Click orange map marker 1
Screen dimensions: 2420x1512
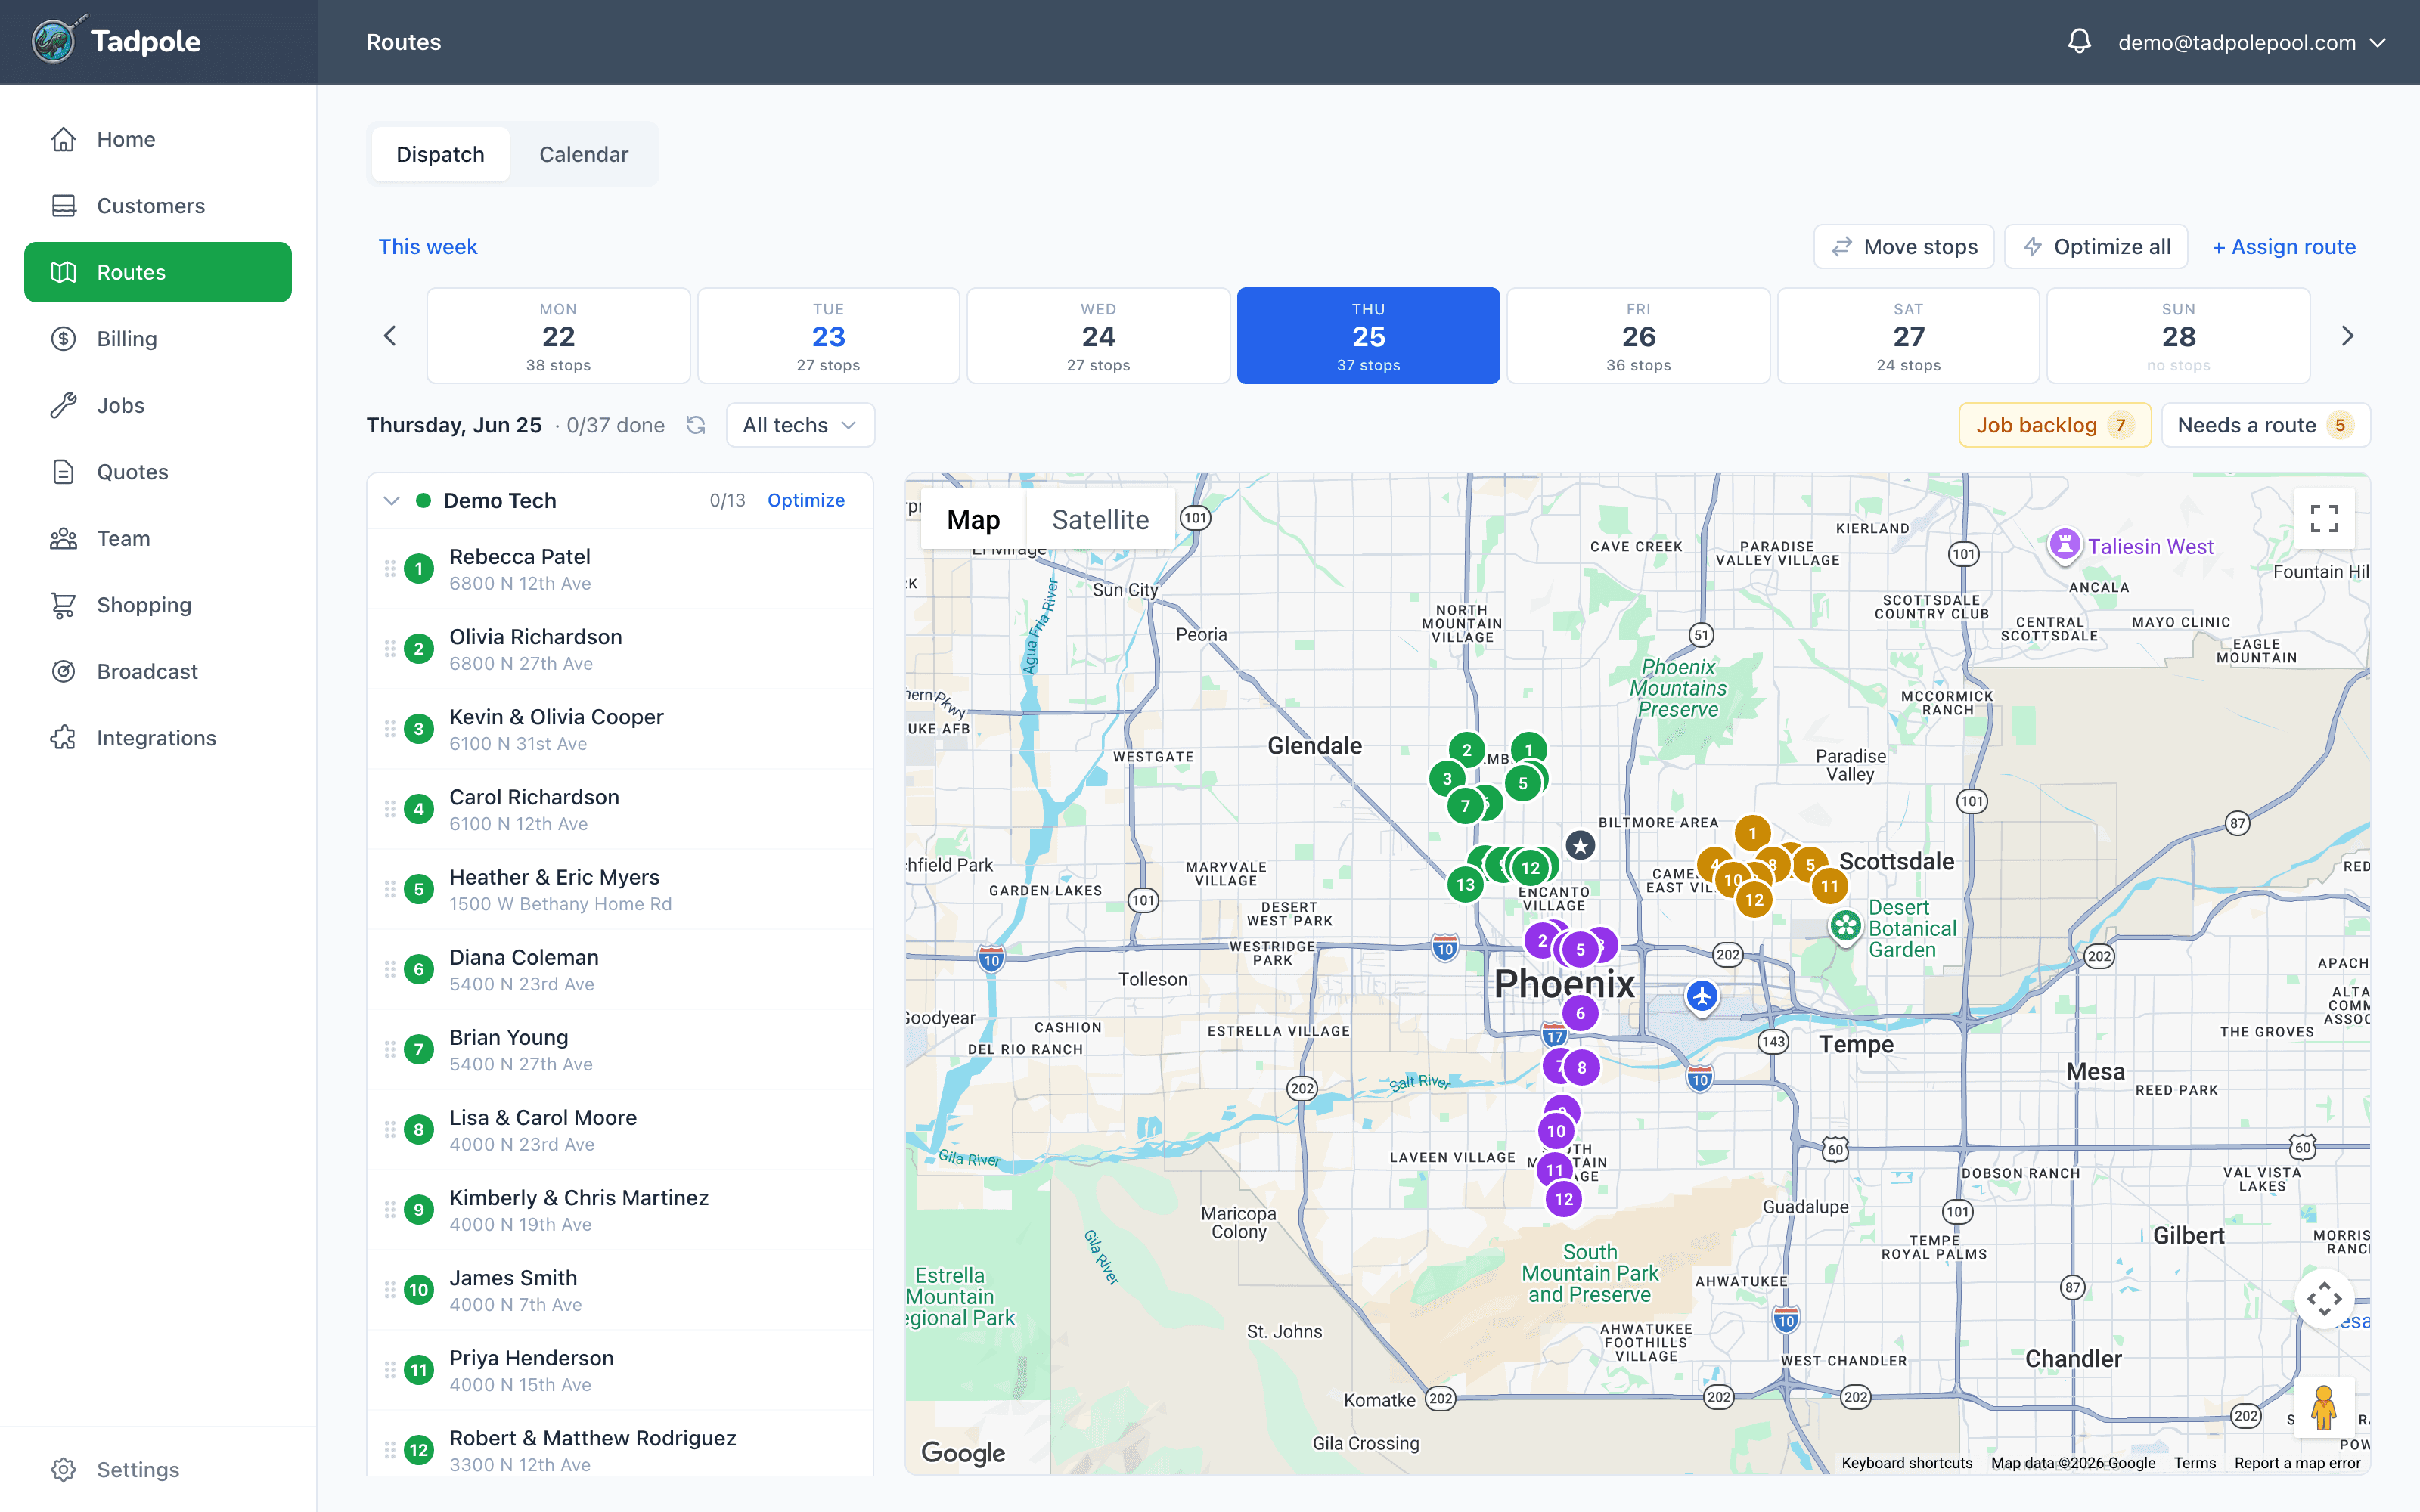(1752, 833)
